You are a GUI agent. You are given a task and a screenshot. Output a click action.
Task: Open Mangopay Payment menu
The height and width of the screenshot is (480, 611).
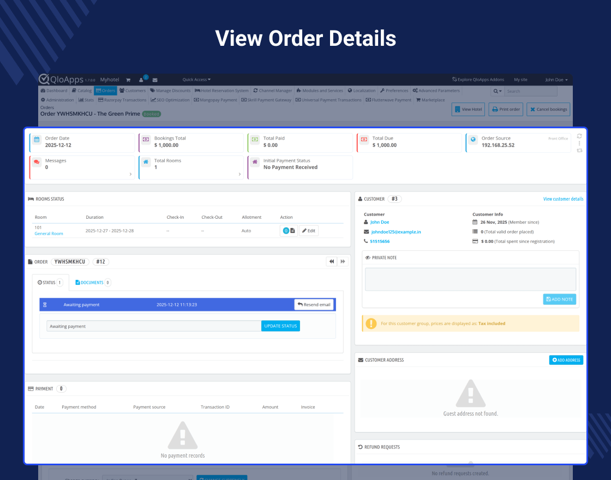pyautogui.click(x=215, y=100)
